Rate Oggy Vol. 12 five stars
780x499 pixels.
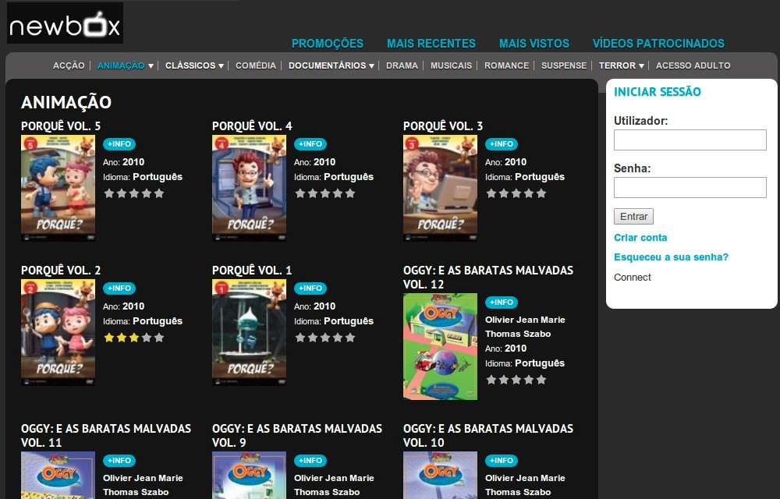coord(541,380)
